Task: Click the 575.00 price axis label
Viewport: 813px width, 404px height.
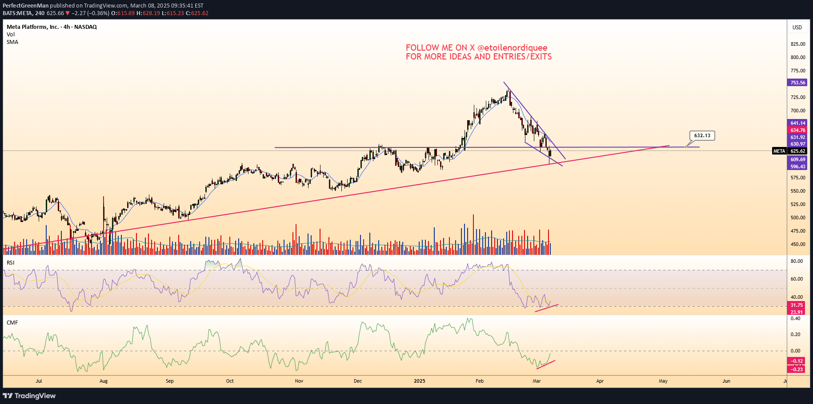Action: pyautogui.click(x=798, y=178)
